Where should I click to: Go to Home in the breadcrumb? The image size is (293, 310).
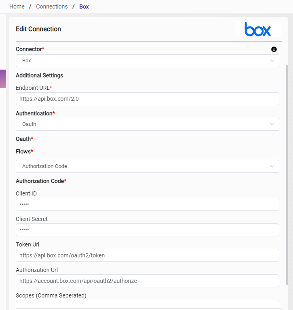click(x=17, y=6)
